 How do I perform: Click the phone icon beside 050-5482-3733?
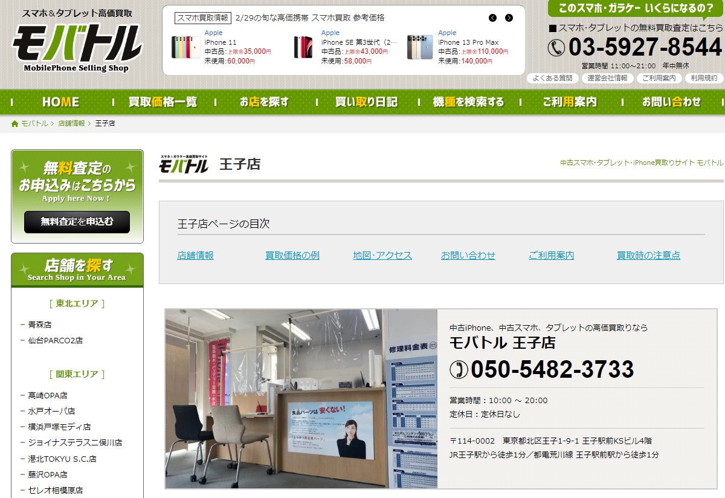tap(459, 369)
